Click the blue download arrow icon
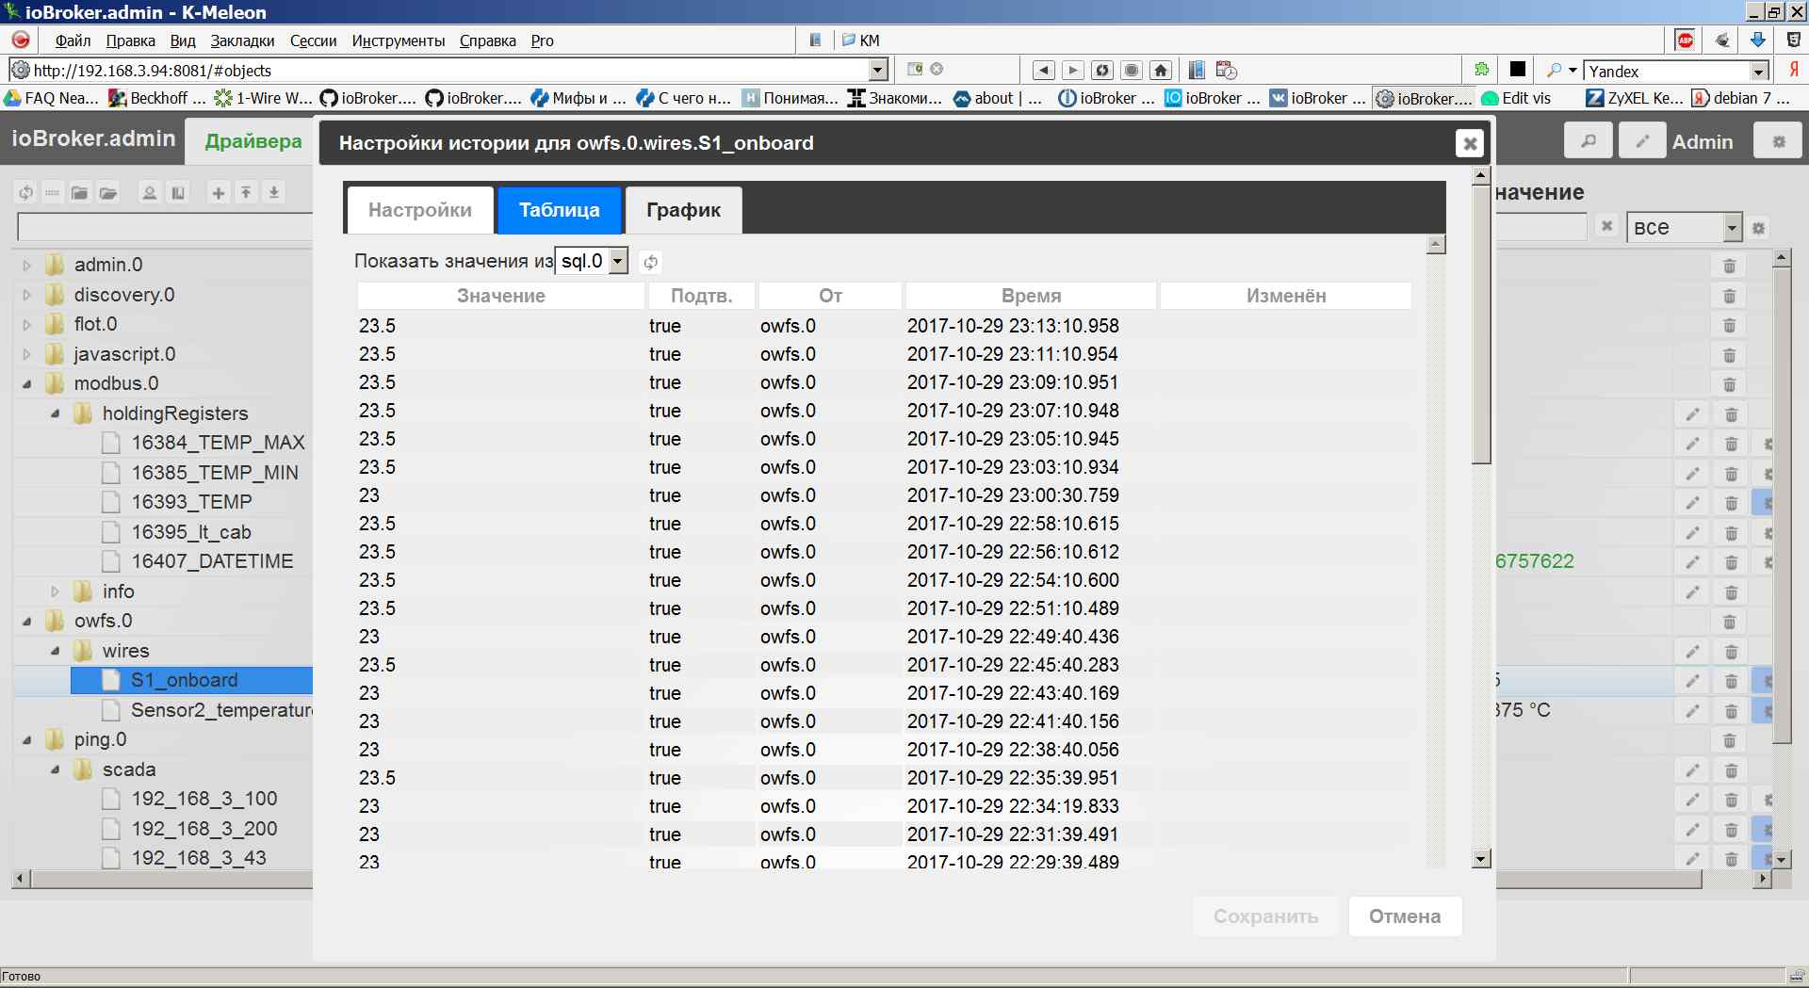Viewport: 1809px width, 988px height. (1757, 40)
